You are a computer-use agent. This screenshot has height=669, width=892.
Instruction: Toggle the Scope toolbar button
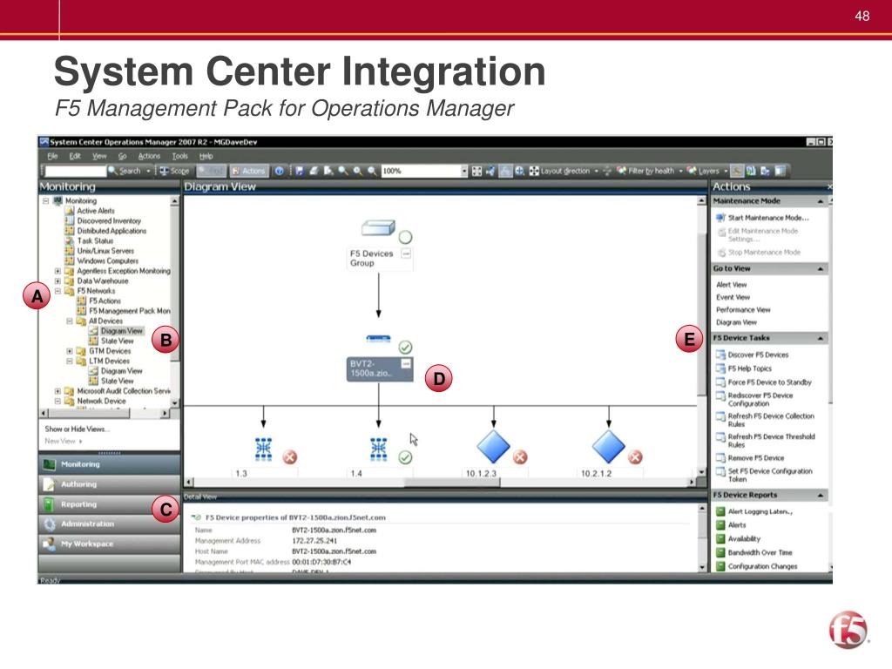pos(174,171)
